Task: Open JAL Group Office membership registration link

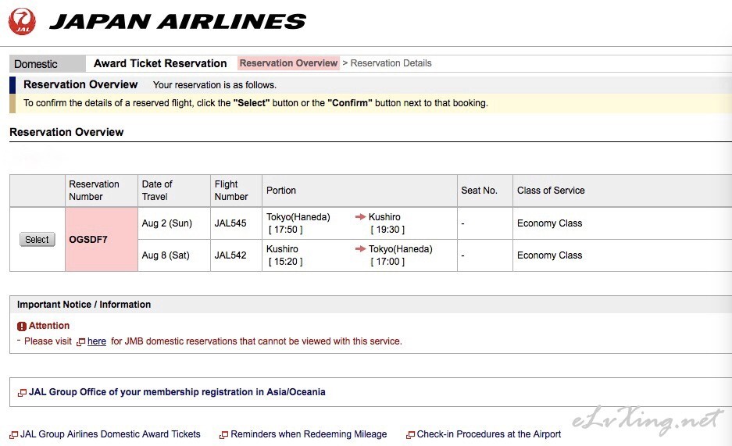Action: tap(177, 392)
